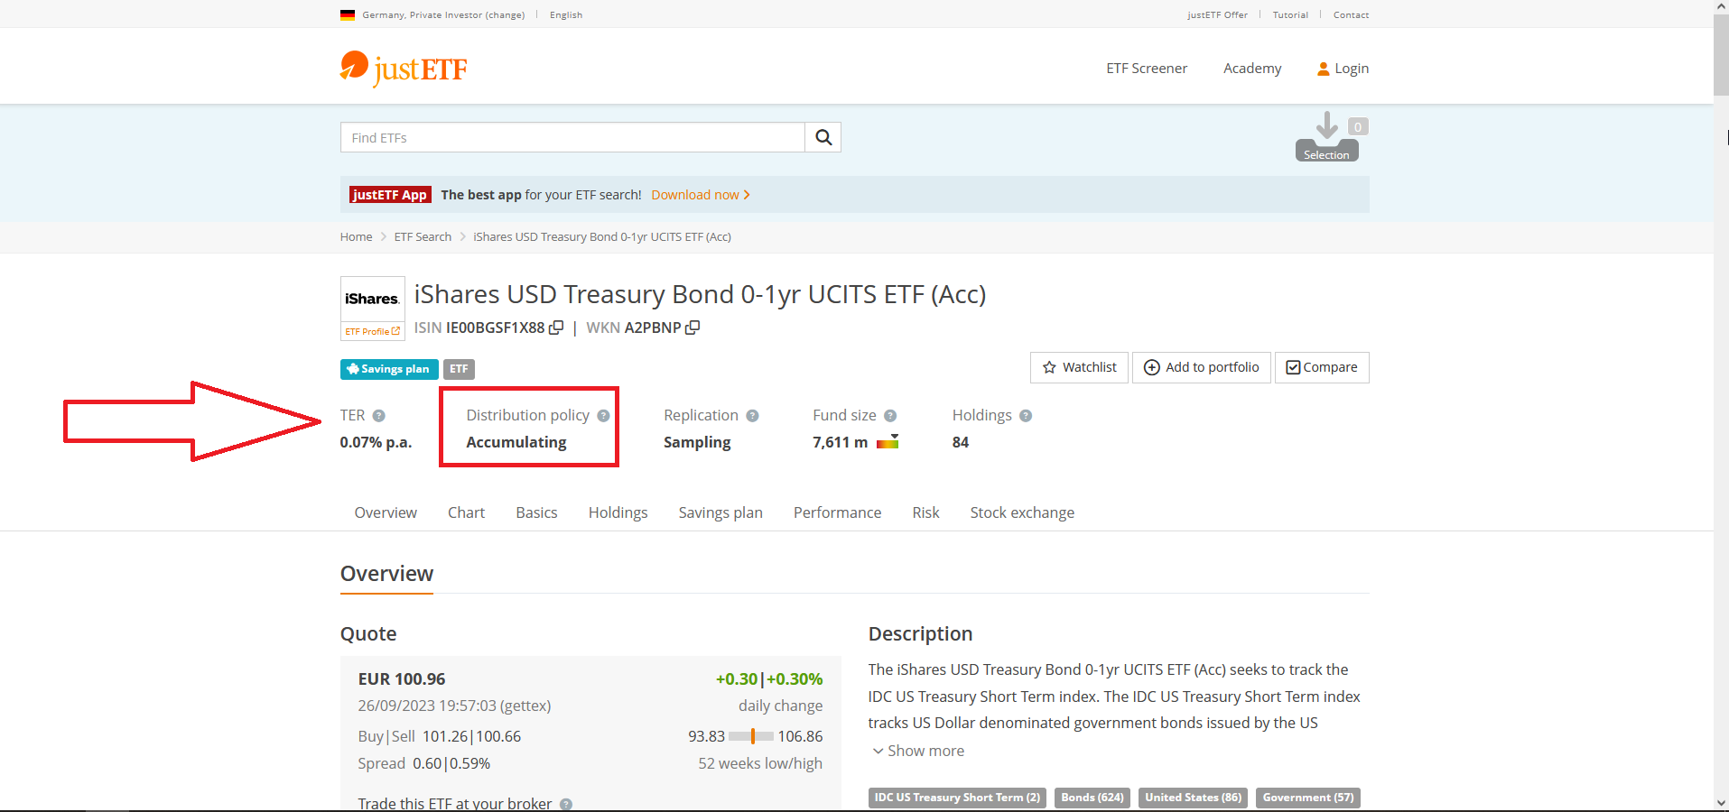Open ETF Screener menu
1729x812 pixels.
[x=1147, y=69]
